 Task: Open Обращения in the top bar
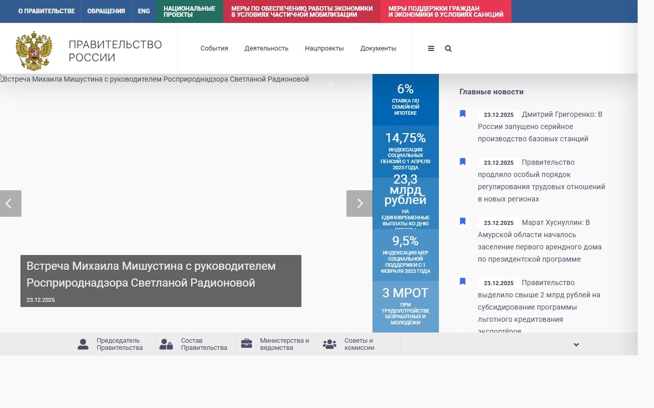pyautogui.click(x=106, y=11)
